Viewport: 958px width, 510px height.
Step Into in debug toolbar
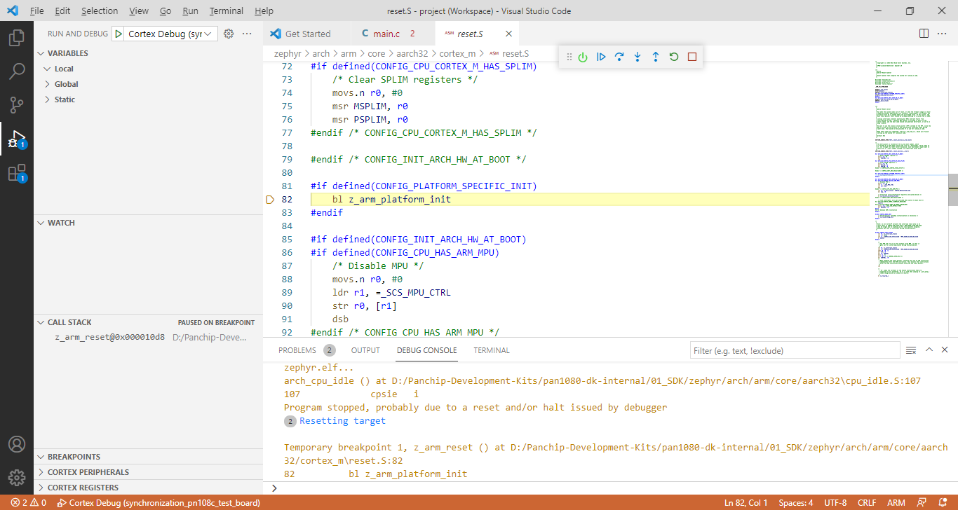coord(637,57)
